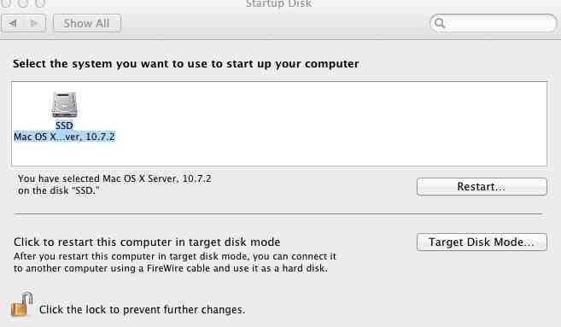Focus the preferences search field
The height and width of the screenshot is (327, 561).
pos(494,23)
